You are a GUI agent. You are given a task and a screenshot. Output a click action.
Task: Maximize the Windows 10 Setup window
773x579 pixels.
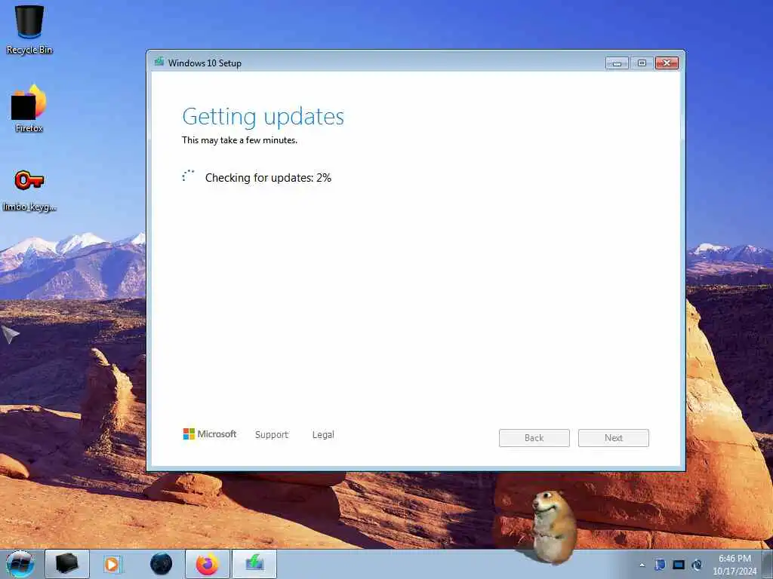coord(642,63)
